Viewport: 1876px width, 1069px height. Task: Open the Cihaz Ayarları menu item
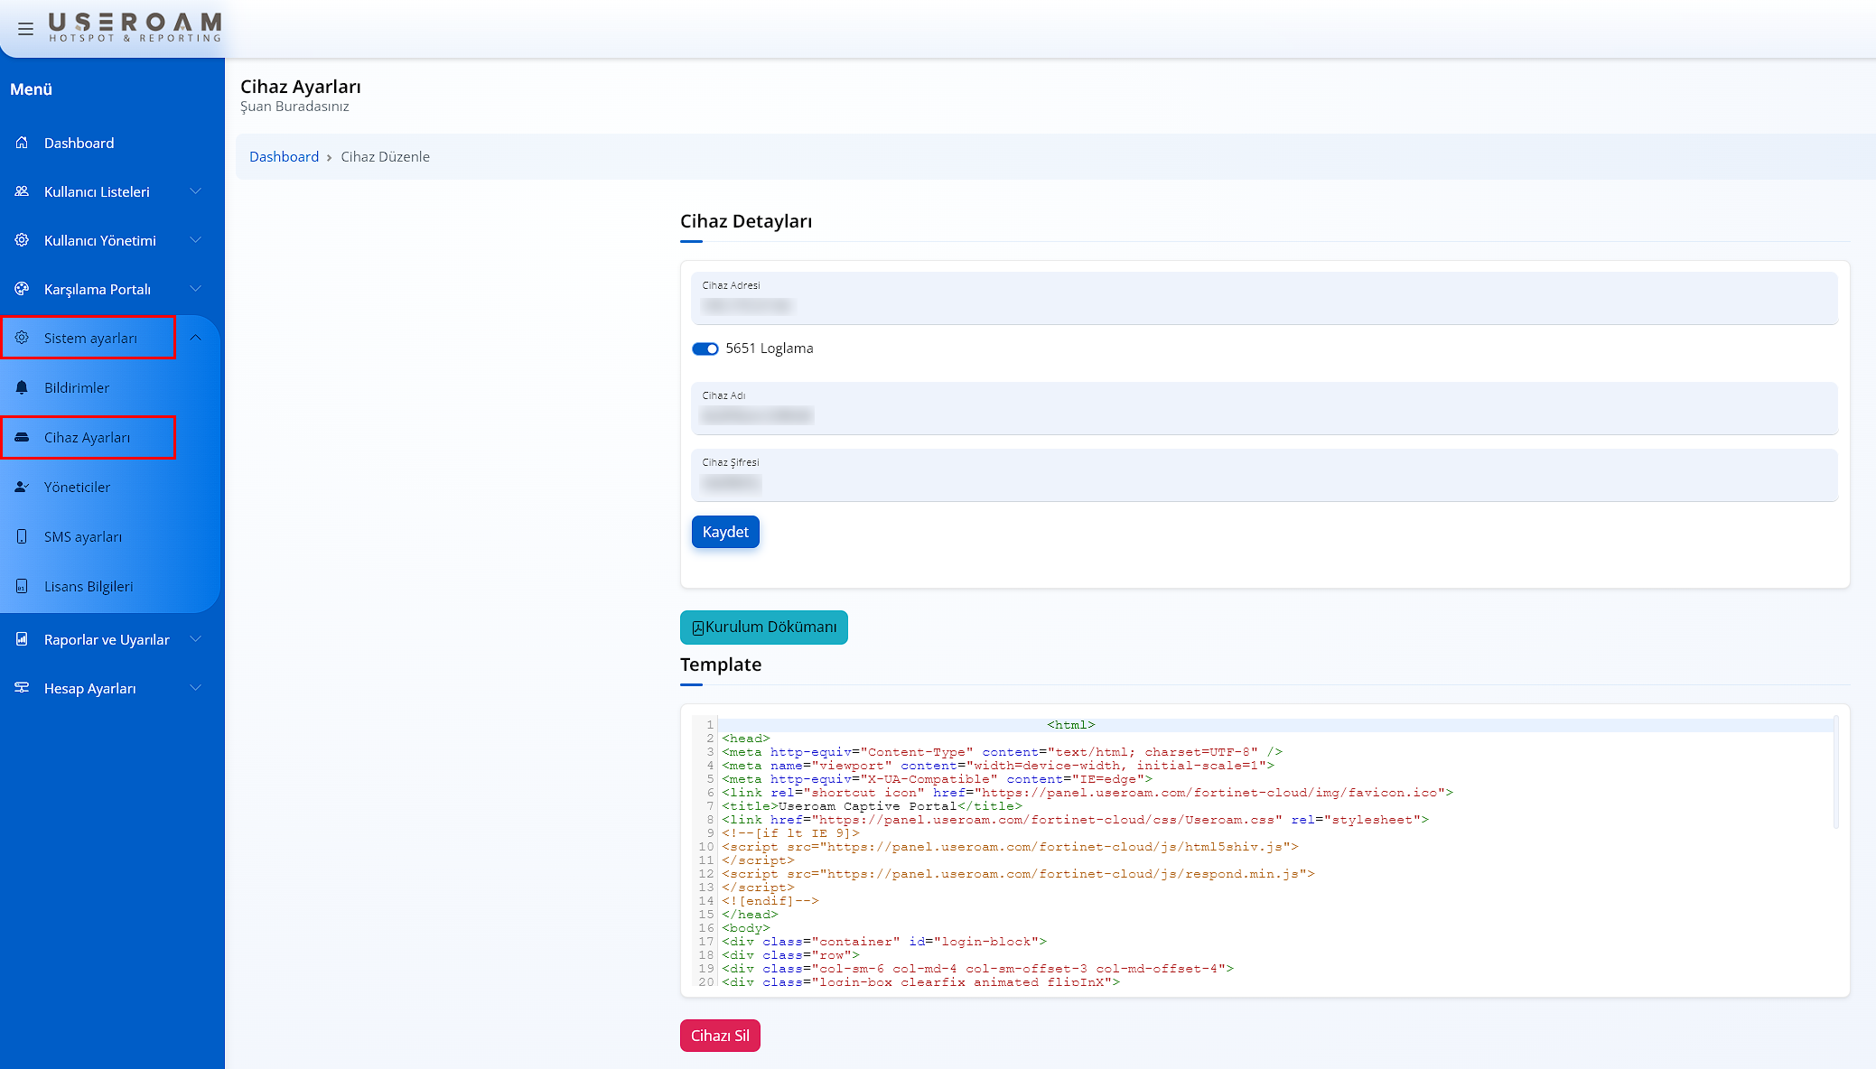[x=87, y=437]
